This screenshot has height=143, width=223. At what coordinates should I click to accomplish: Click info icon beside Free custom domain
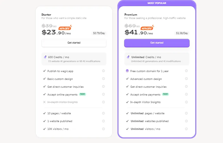[x=186, y=71]
